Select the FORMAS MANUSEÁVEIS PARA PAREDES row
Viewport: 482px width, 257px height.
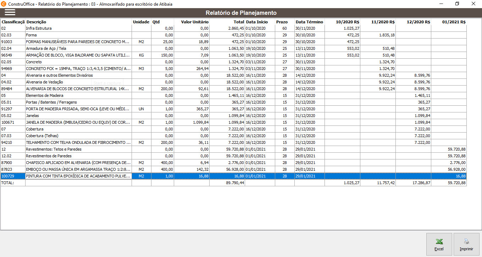pos(233,42)
